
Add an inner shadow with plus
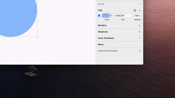(139, 38)
